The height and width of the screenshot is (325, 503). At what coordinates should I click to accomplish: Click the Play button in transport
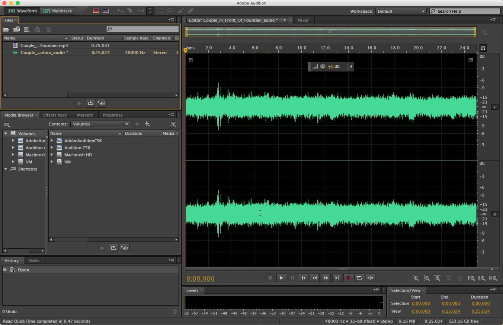click(281, 278)
